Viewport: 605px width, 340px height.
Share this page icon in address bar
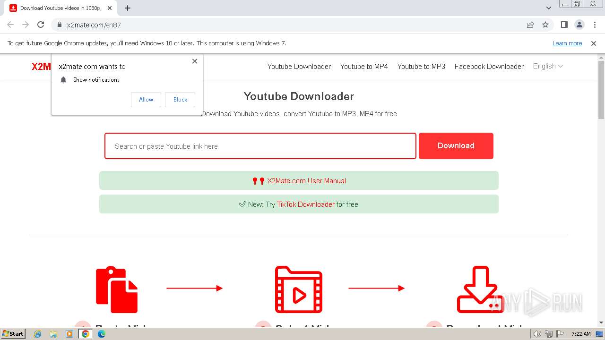pos(530,25)
